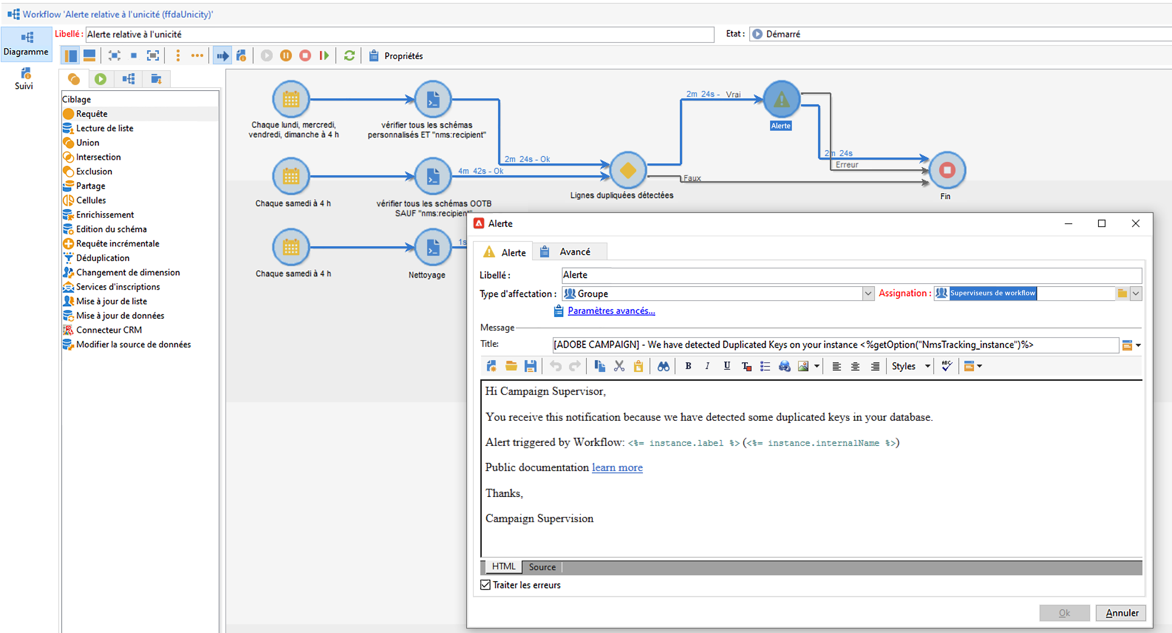Select the 'Lignes dupliquées détectées' test node
This screenshot has width=1172, height=633.
point(628,170)
